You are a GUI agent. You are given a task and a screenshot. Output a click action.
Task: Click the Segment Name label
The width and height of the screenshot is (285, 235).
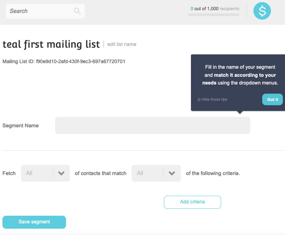pyautogui.click(x=21, y=126)
